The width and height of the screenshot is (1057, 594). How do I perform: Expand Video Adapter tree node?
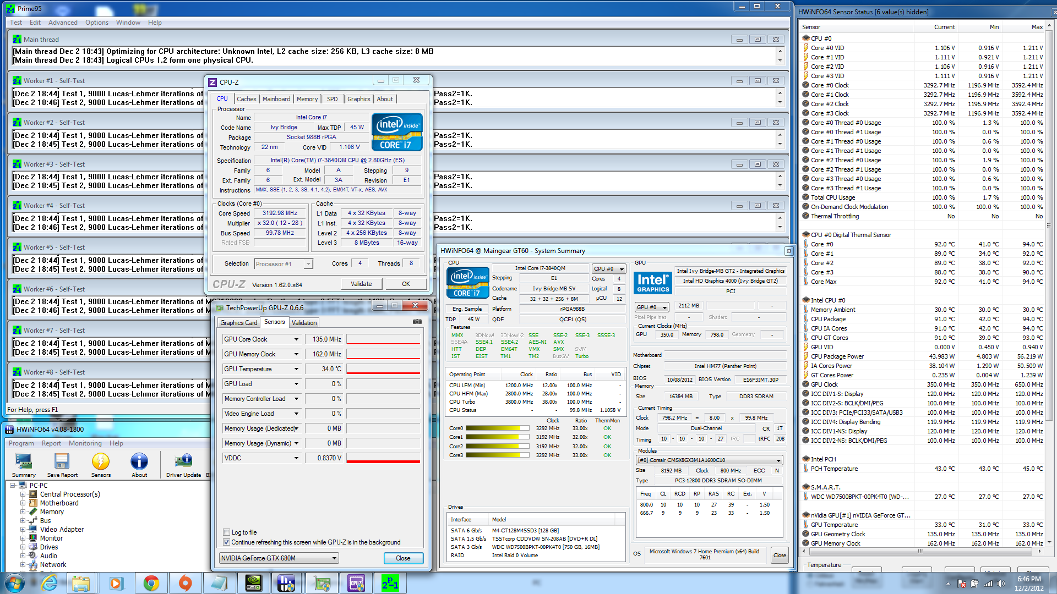click(x=23, y=530)
